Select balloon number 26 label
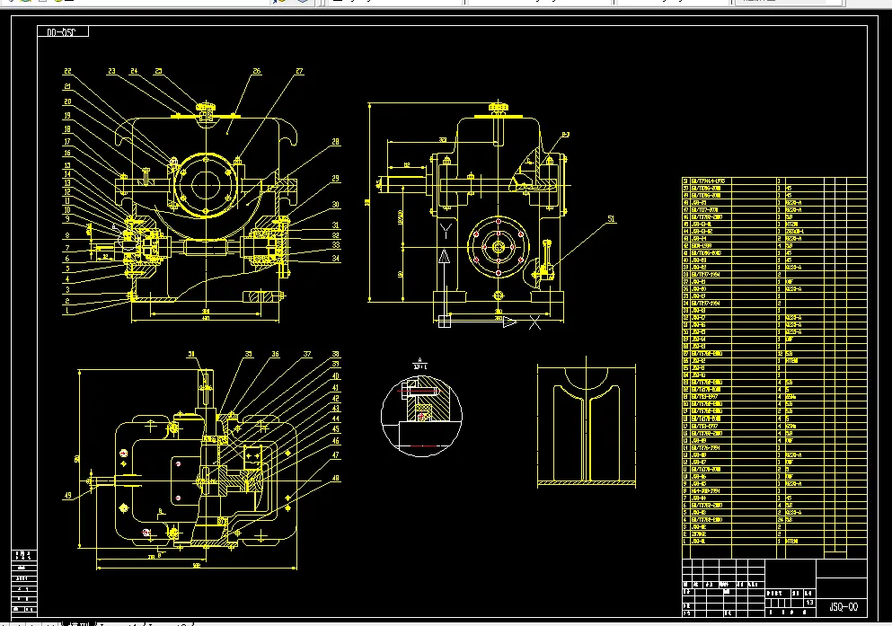This screenshot has width=892, height=626. [257, 71]
